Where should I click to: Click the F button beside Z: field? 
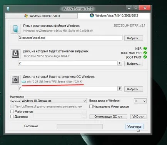(120, 63)
